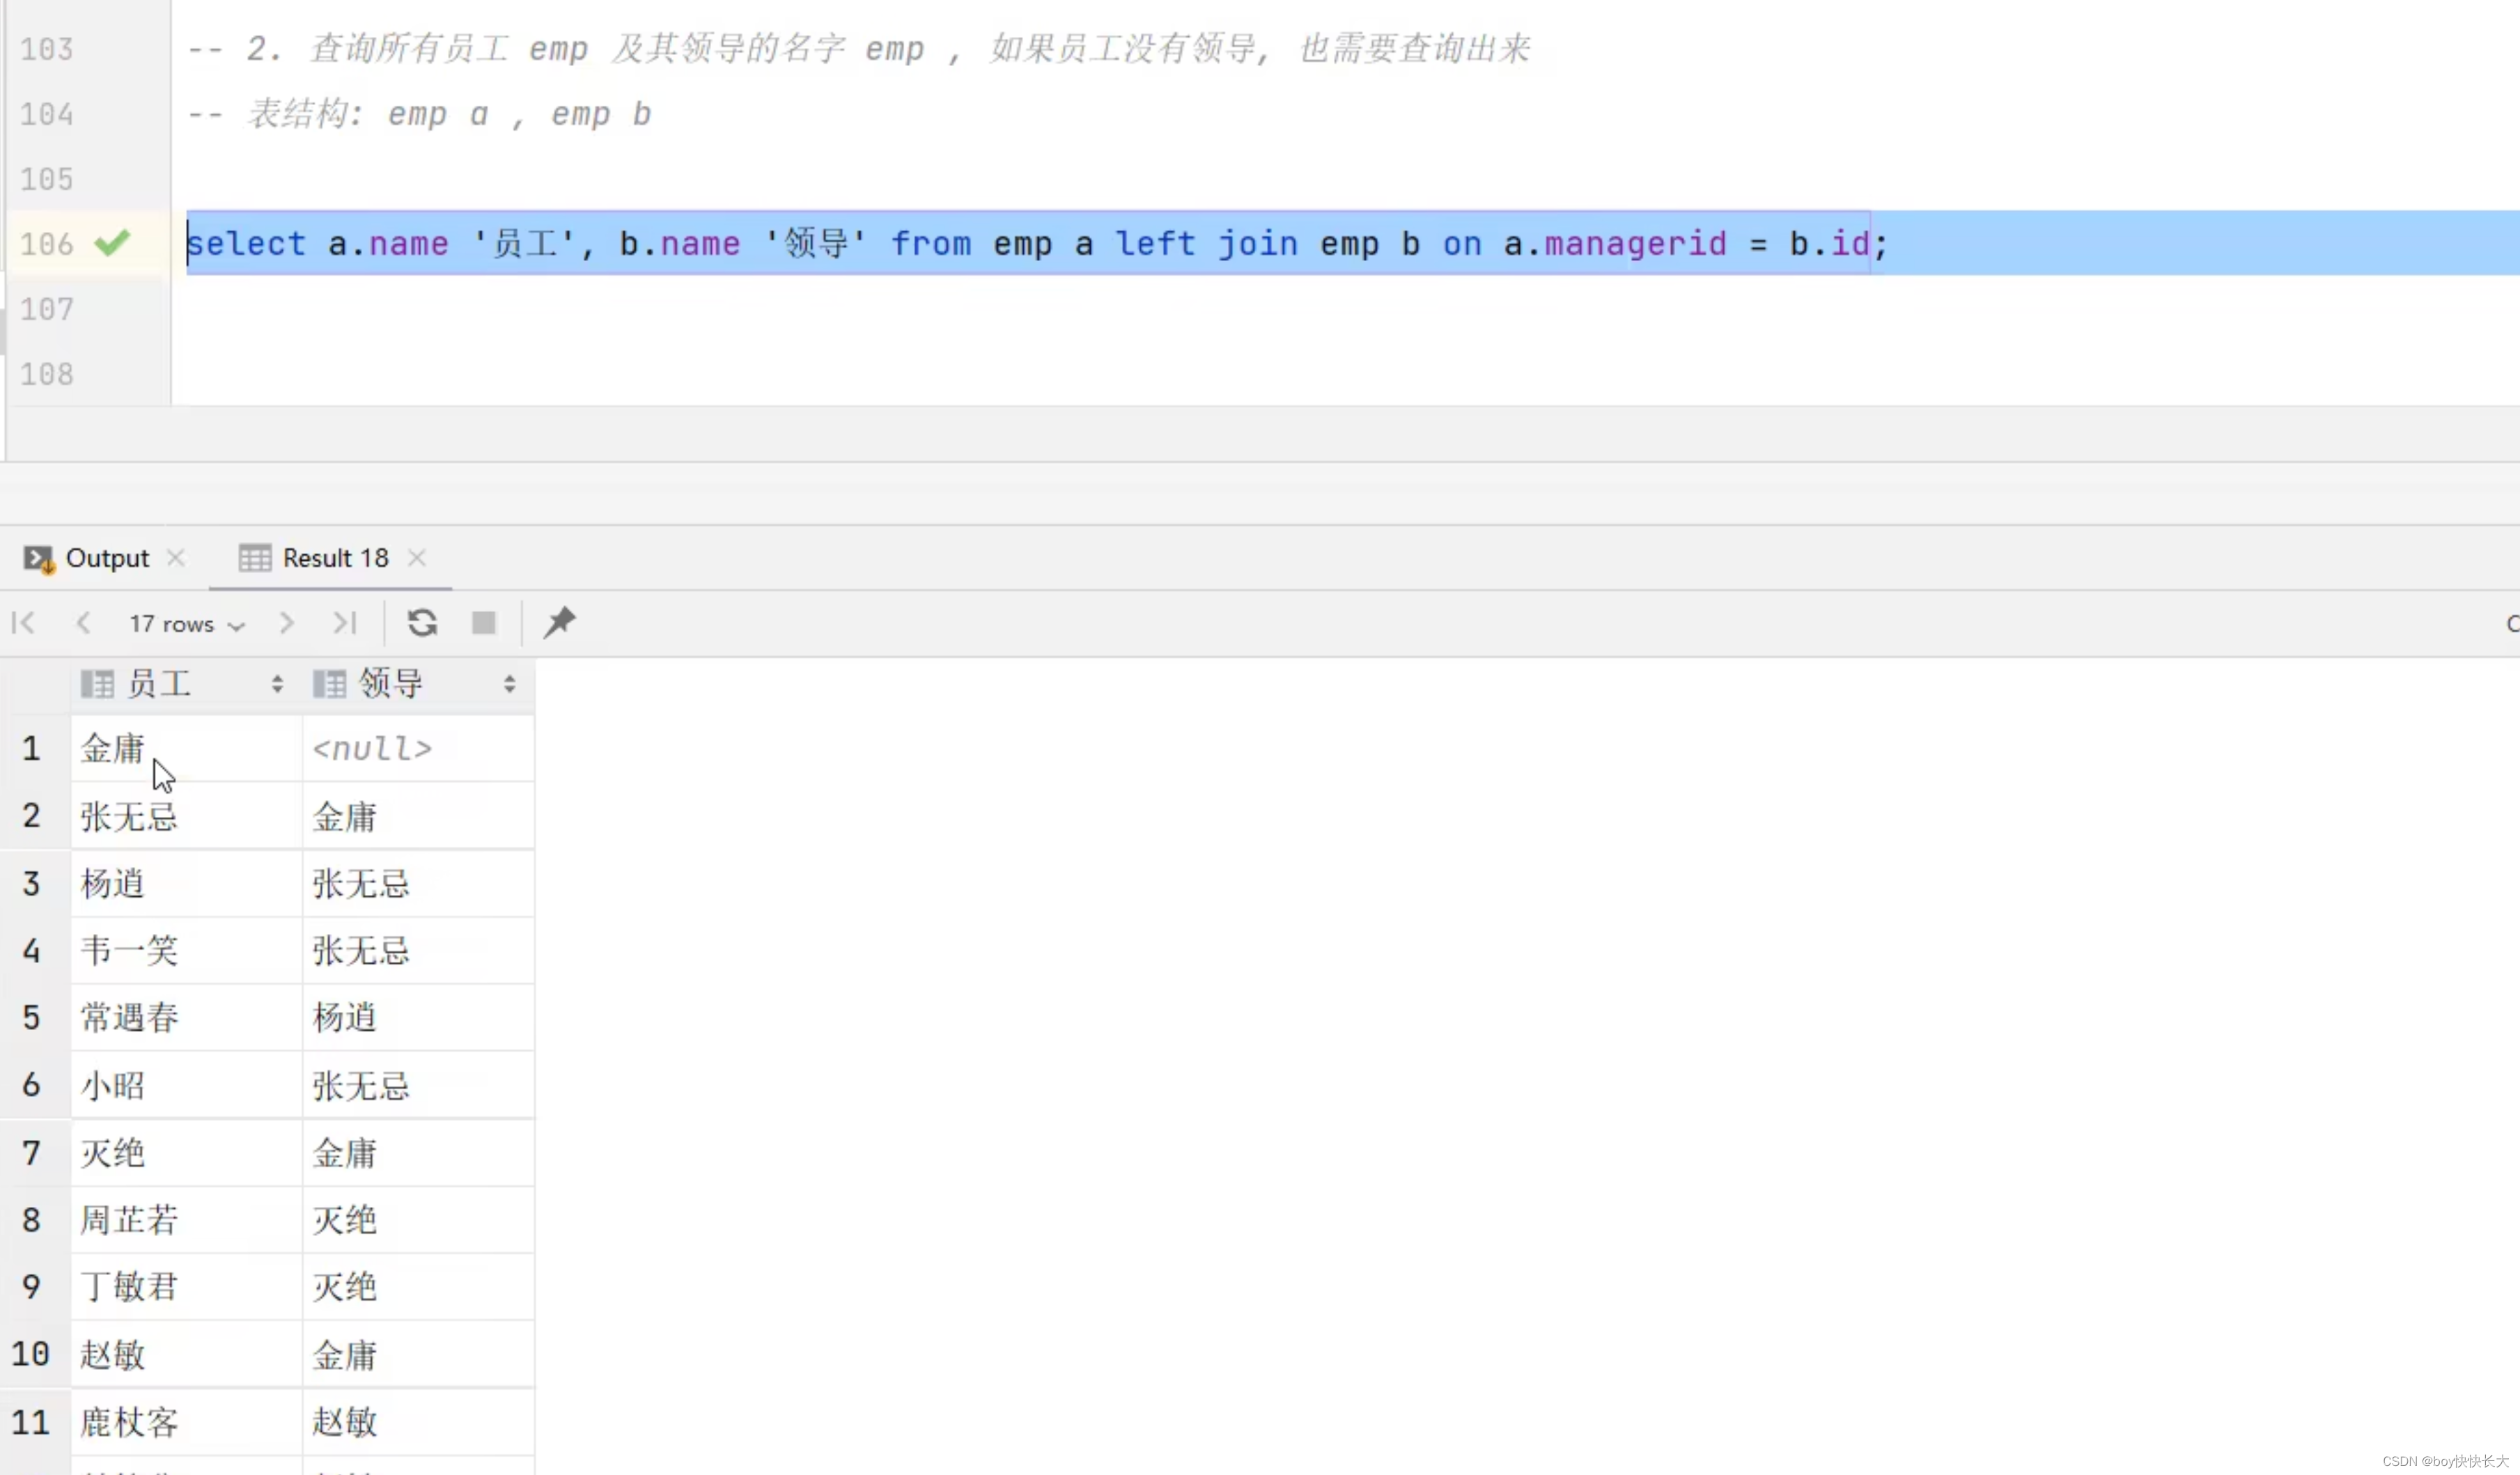This screenshot has width=2520, height=1475.
Task: Click the 常遇春 cell in row 5
Action: point(186,1017)
